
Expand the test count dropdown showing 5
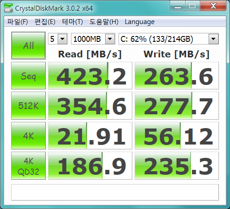62,39
